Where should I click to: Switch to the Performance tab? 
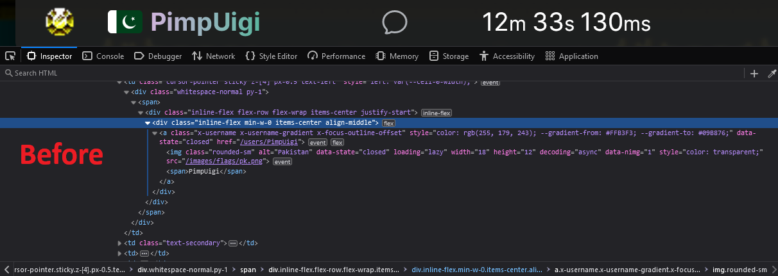[x=336, y=56]
